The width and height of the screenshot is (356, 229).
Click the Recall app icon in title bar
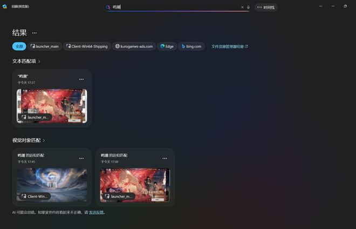point(5,6)
